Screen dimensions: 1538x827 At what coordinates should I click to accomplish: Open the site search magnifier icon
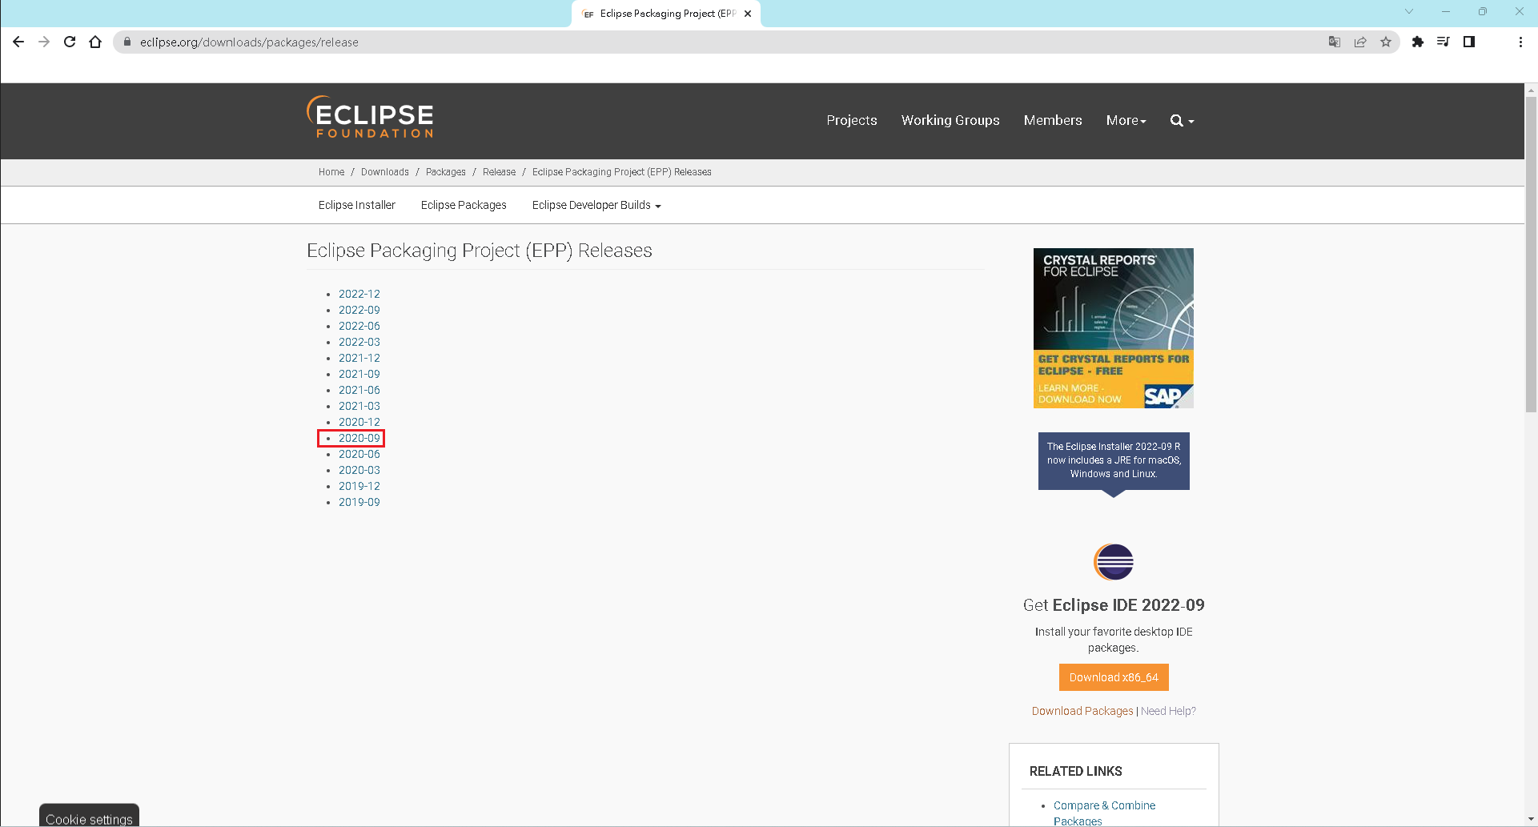1176,121
